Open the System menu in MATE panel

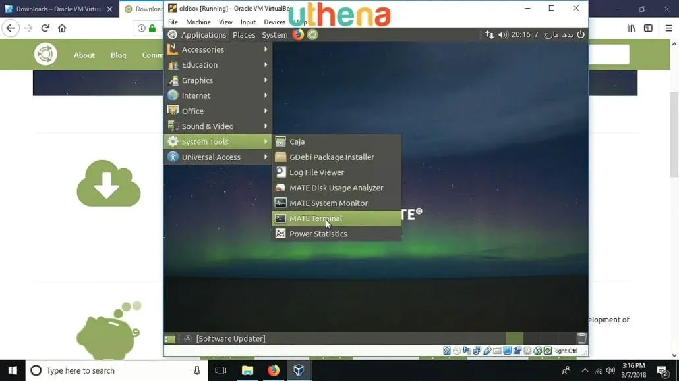(x=274, y=35)
